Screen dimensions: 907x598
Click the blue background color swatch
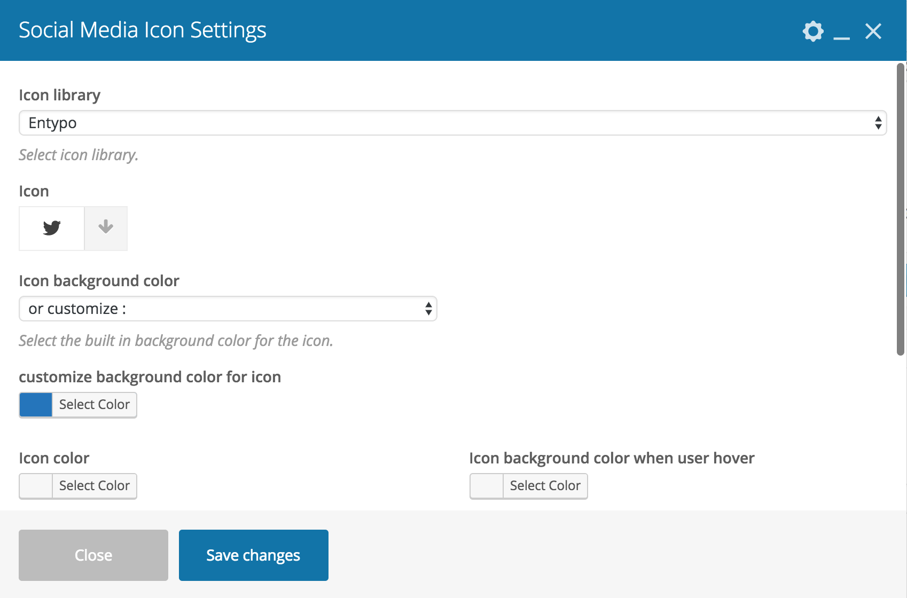36,405
